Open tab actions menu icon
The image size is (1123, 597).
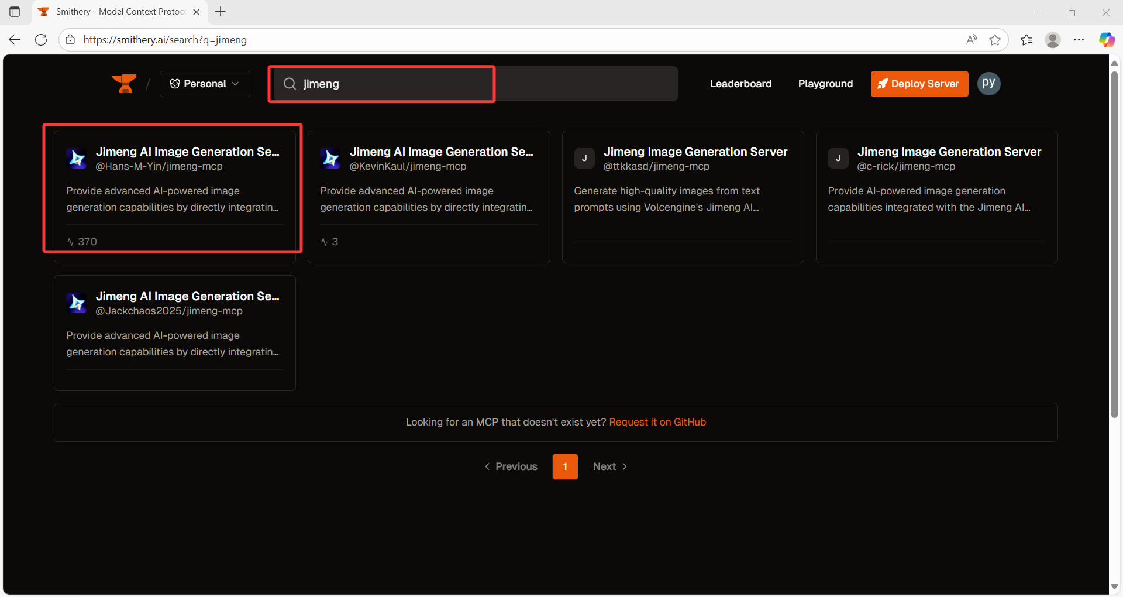[x=15, y=12]
